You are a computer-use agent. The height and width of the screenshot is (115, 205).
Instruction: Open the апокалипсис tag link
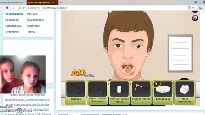(42, 100)
